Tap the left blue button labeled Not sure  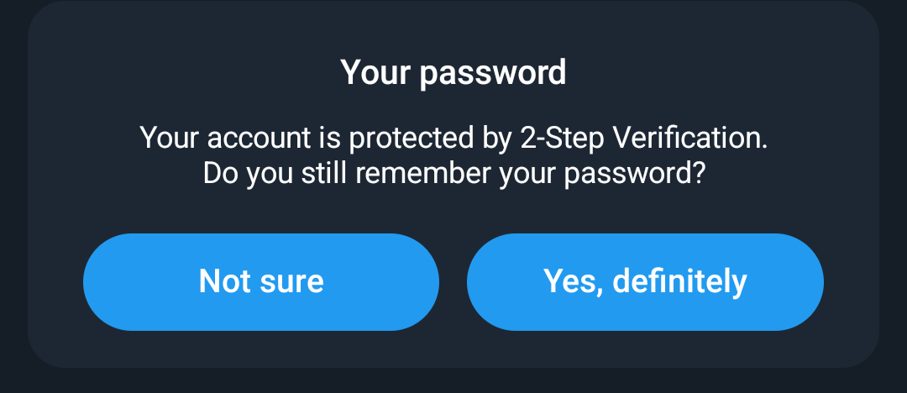pyautogui.click(x=261, y=282)
